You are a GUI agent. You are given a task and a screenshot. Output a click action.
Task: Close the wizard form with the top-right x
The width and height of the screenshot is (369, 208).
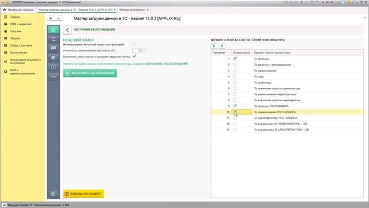[x=365, y=18]
